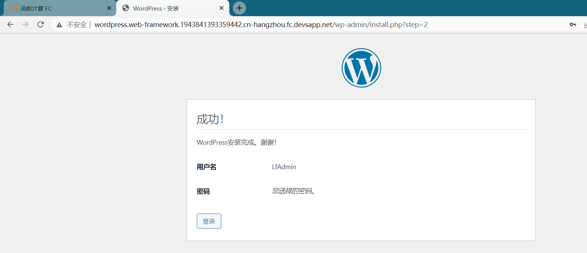Switch to the 函数计算 FC tab
The height and width of the screenshot is (253, 587).
pos(60,8)
